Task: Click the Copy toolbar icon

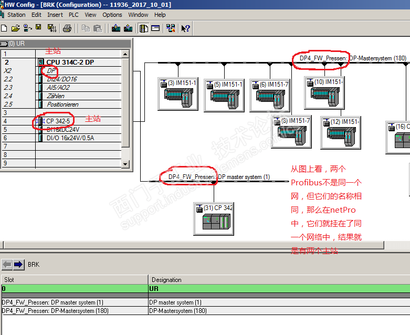Action: (86, 28)
